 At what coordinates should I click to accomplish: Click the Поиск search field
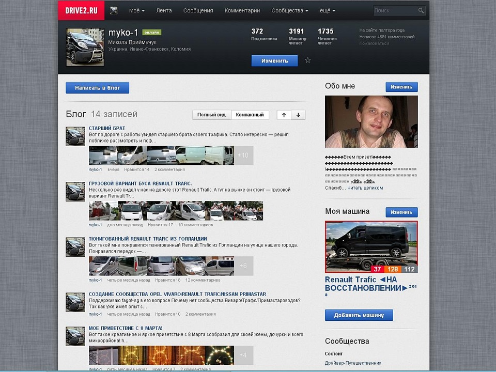[x=395, y=10]
